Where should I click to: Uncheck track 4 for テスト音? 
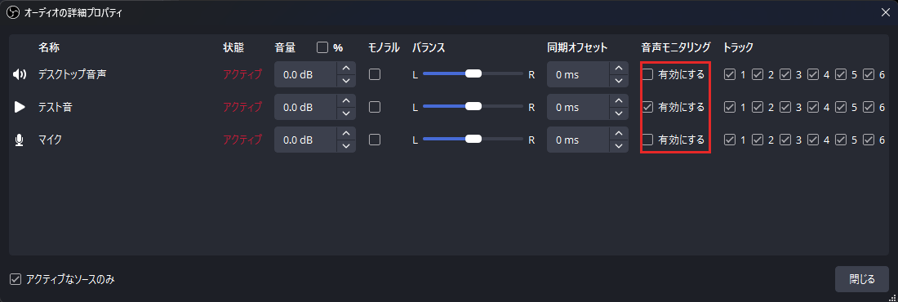pyautogui.click(x=813, y=107)
